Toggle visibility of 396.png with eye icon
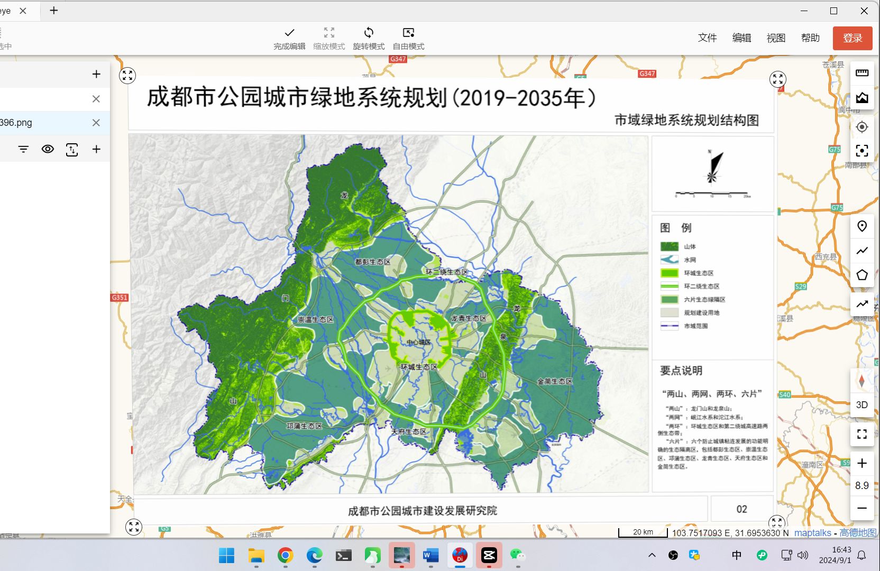 (x=48, y=149)
